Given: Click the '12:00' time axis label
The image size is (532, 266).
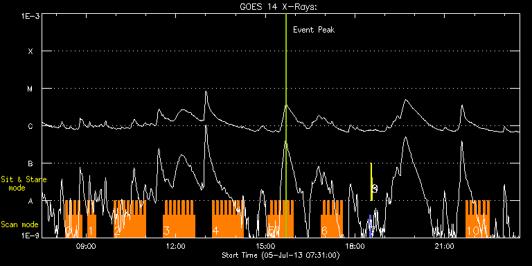Looking at the screenshot, I should [x=176, y=246].
